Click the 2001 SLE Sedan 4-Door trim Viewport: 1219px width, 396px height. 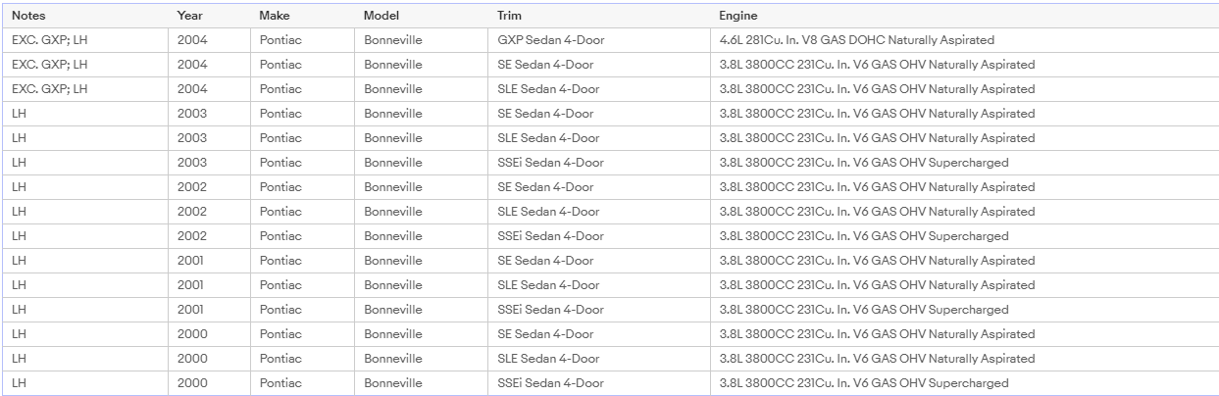coord(548,285)
